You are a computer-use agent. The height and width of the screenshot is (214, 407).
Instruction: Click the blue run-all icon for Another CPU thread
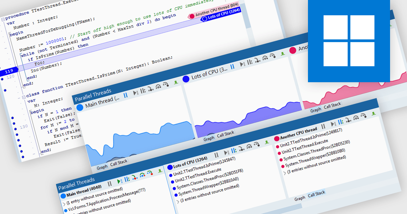point(340,122)
